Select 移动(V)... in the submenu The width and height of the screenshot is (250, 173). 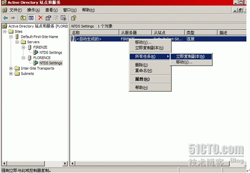tap(191, 62)
